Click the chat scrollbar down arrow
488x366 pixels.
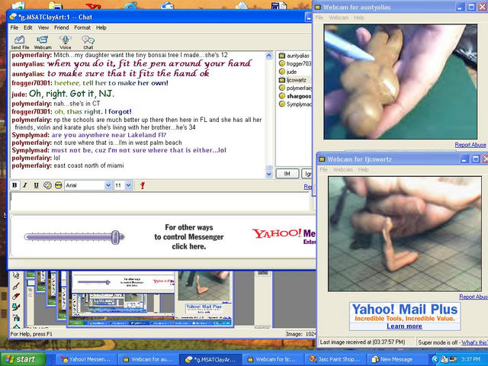point(269,175)
